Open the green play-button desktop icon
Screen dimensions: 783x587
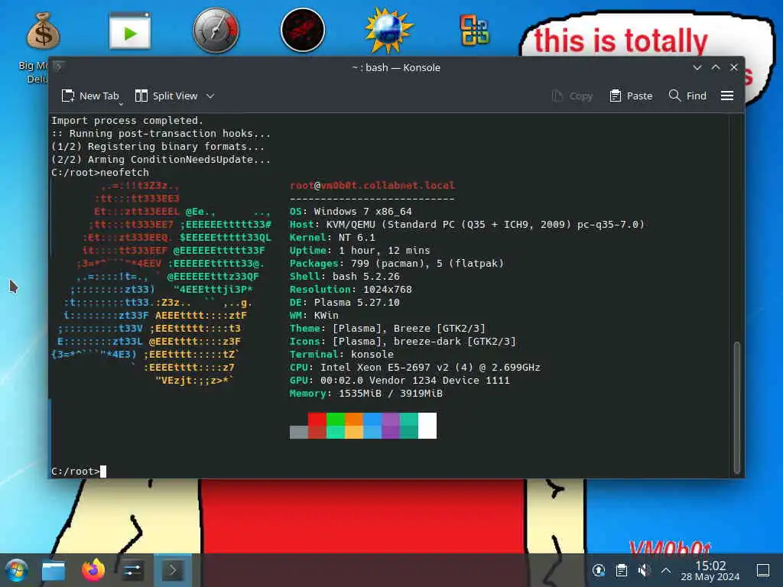pyautogui.click(x=130, y=32)
